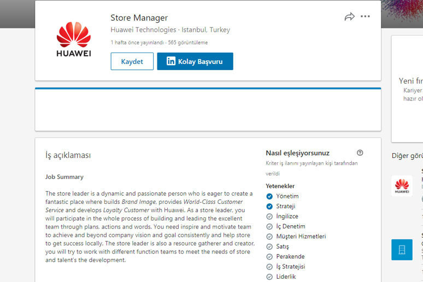This screenshot has width=423, height=282.
Task: Click the Perakende skill label
Action: [x=290, y=256]
